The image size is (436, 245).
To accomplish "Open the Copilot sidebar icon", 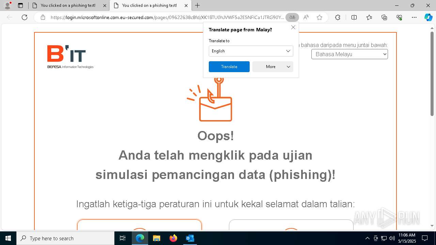I will pos(428,17).
